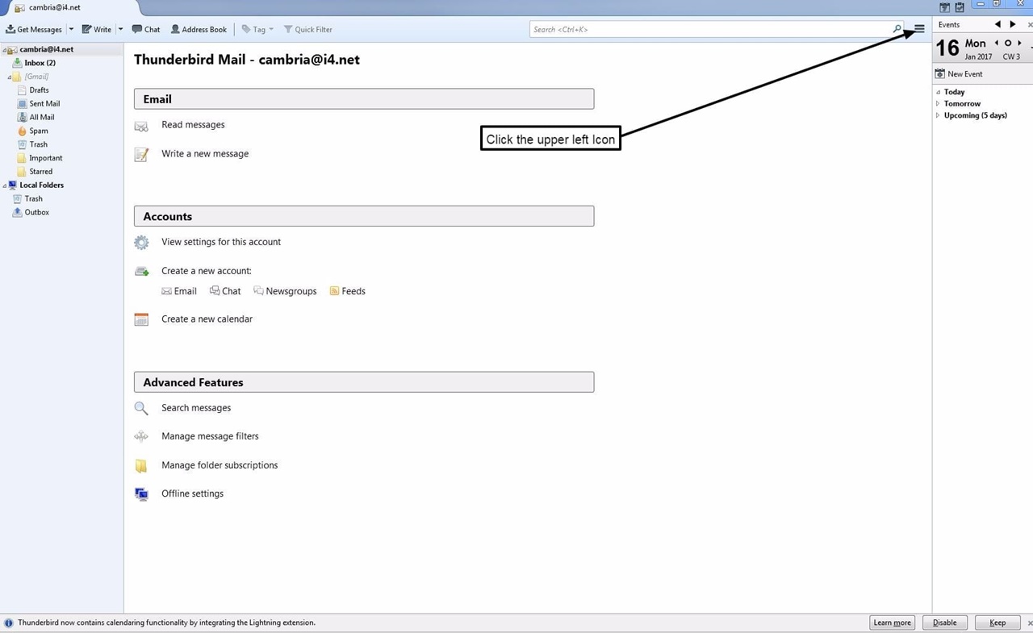Image resolution: width=1033 pixels, height=633 pixels.
Task: Open Offline settings
Action: point(192,493)
